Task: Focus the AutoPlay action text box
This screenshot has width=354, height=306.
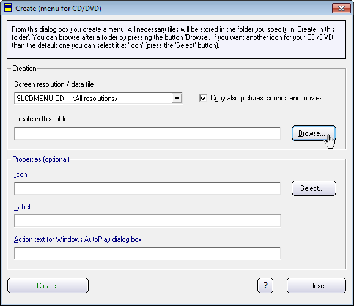Action: (147, 253)
